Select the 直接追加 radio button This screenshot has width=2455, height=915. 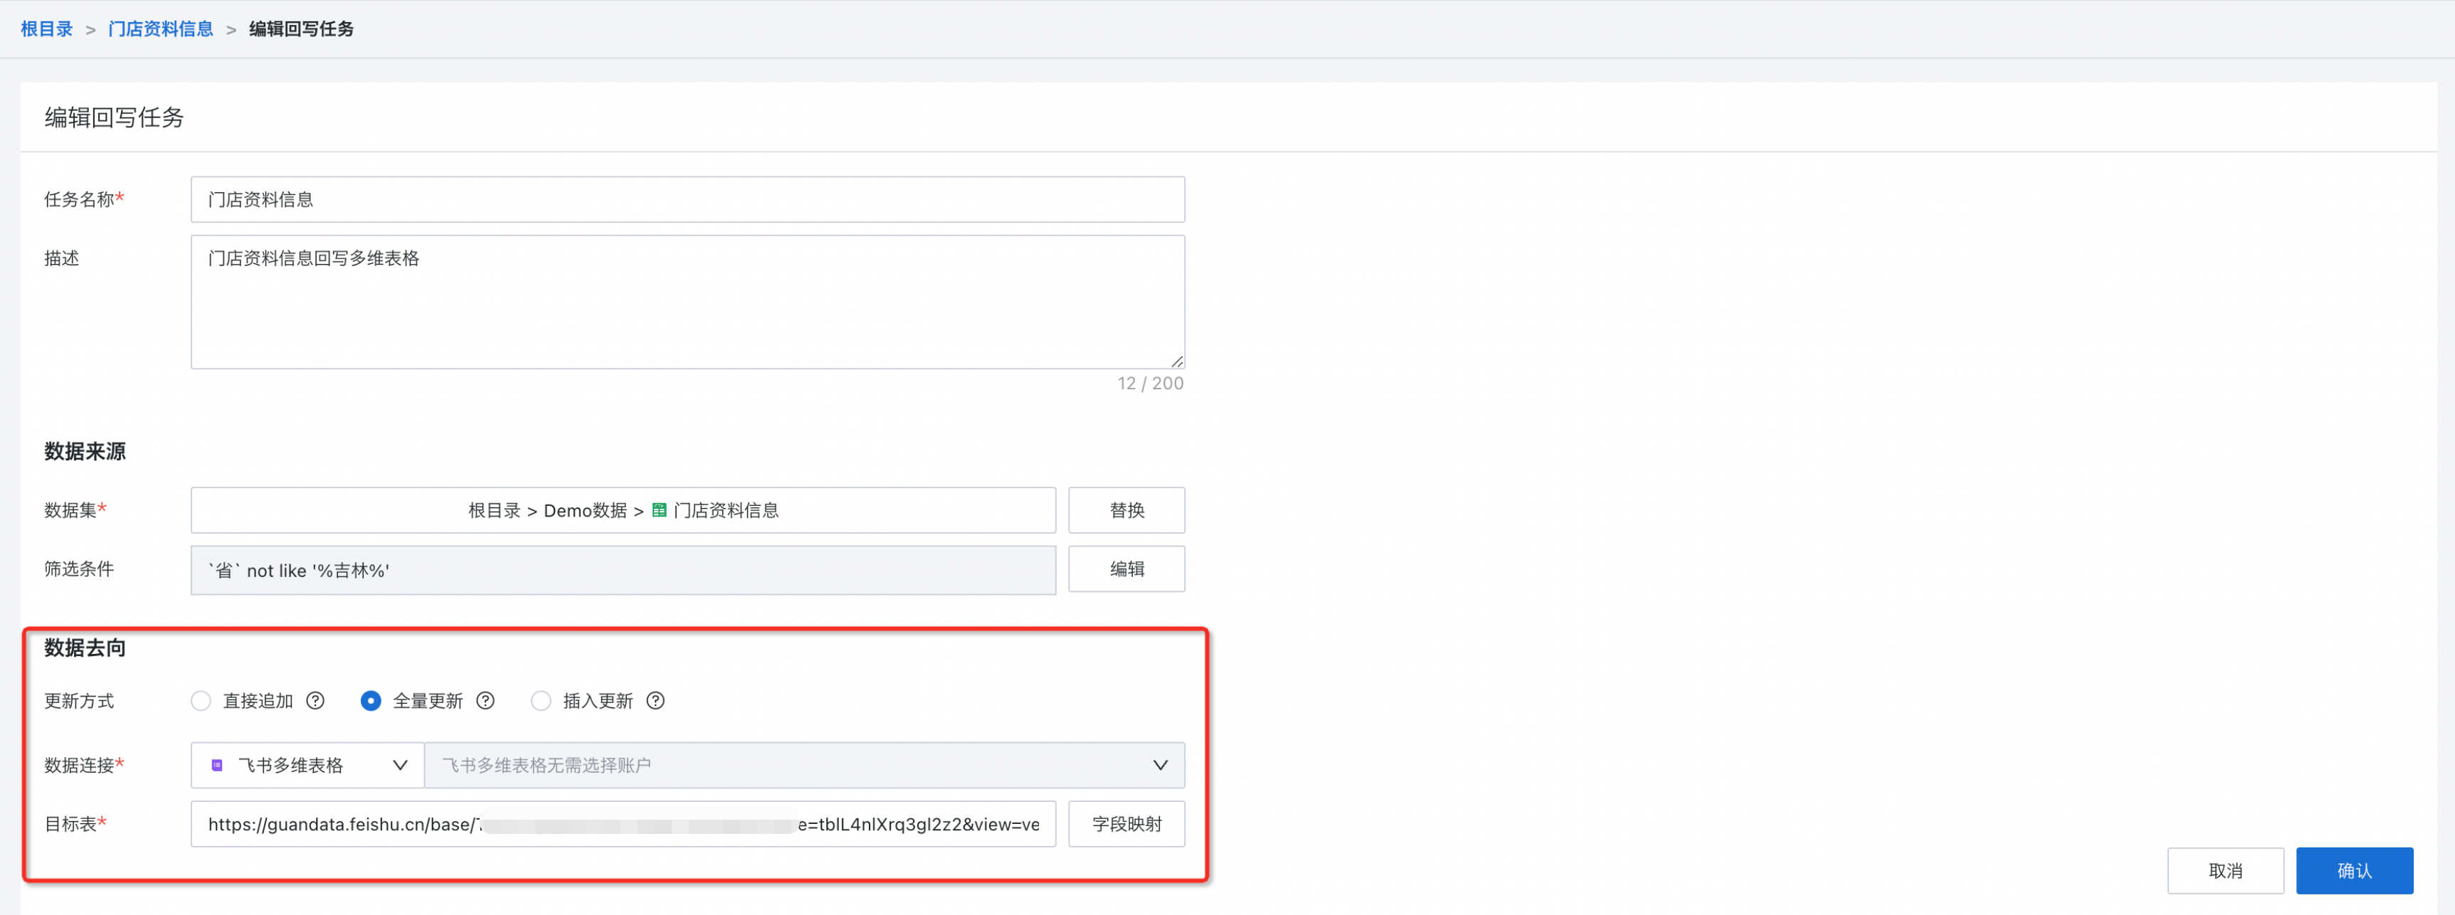pyautogui.click(x=201, y=701)
